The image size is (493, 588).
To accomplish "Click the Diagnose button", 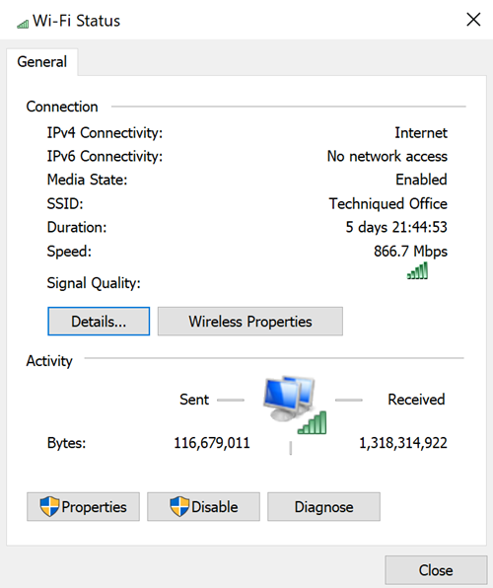I will 323,507.
